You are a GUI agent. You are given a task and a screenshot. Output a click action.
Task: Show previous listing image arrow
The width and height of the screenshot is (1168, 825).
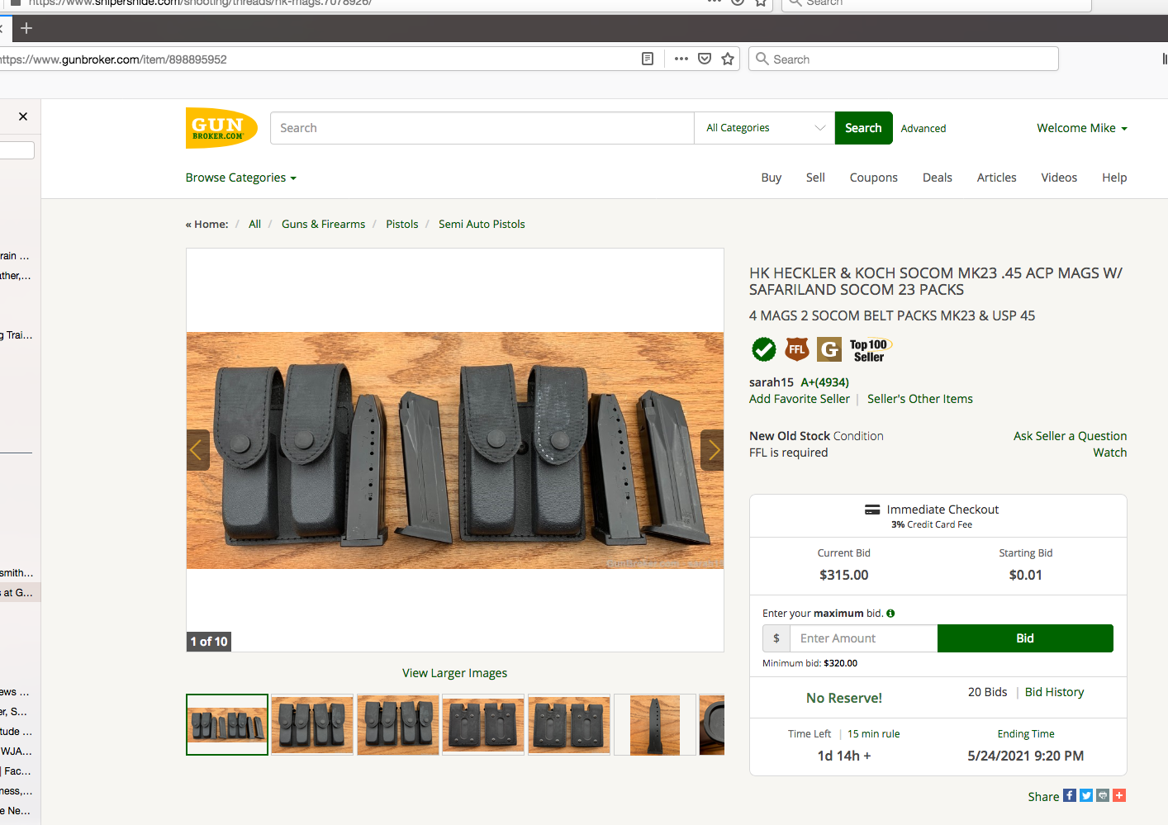click(x=197, y=450)
